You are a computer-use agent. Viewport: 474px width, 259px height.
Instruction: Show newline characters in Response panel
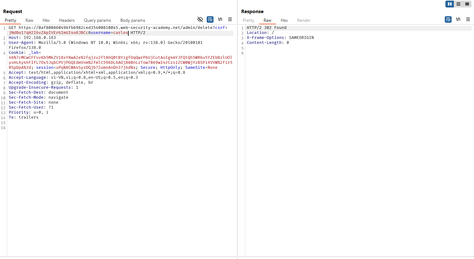[x=458, y=19]
